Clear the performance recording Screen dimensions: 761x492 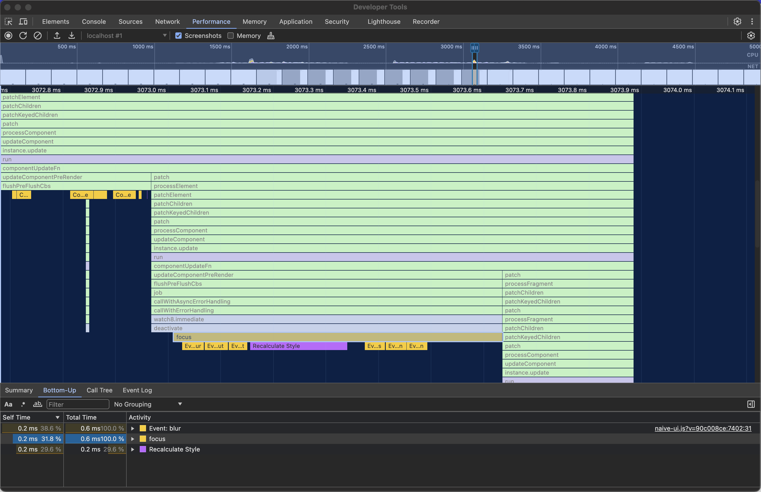coord(38,36)
